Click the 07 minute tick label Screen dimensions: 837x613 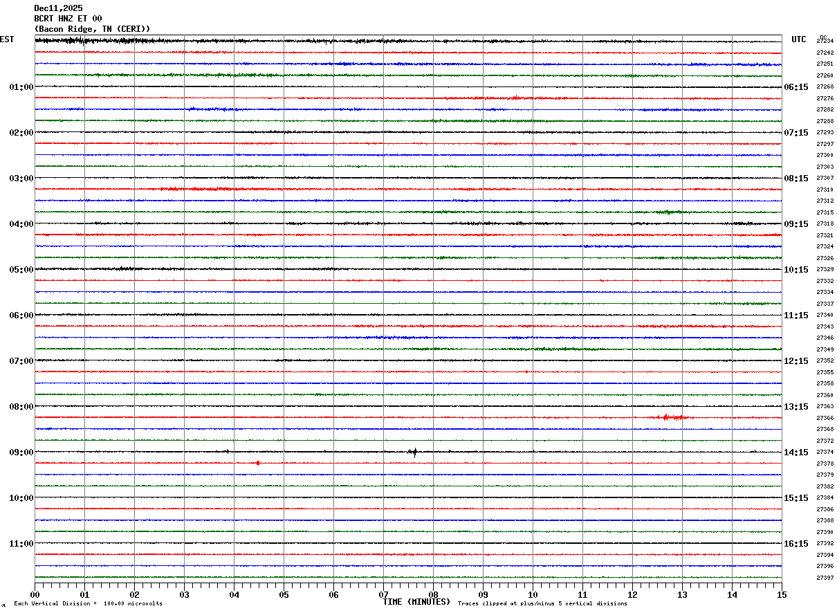[383, 594]
